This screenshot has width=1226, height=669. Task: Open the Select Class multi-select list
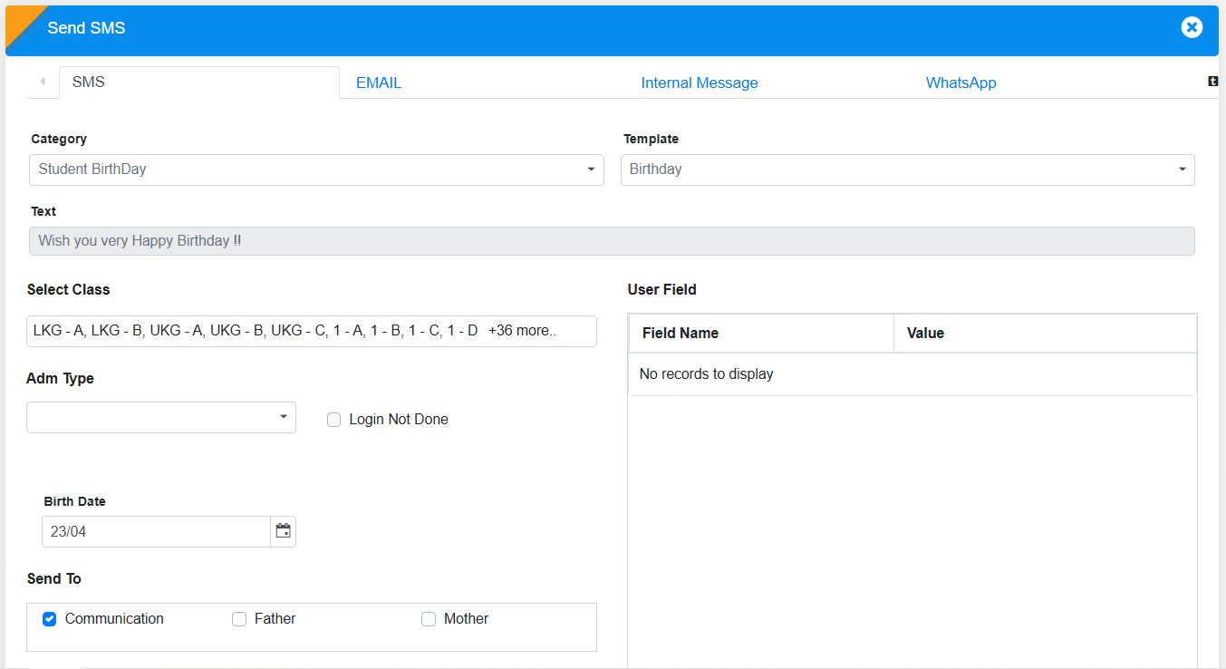click(x=311, y=331)
